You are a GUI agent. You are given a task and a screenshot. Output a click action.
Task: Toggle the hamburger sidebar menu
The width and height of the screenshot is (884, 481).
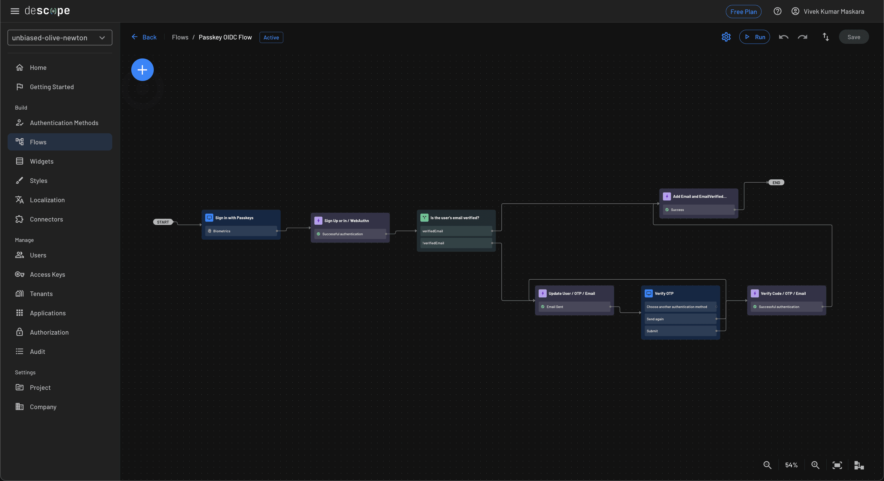tap(15, 11)
